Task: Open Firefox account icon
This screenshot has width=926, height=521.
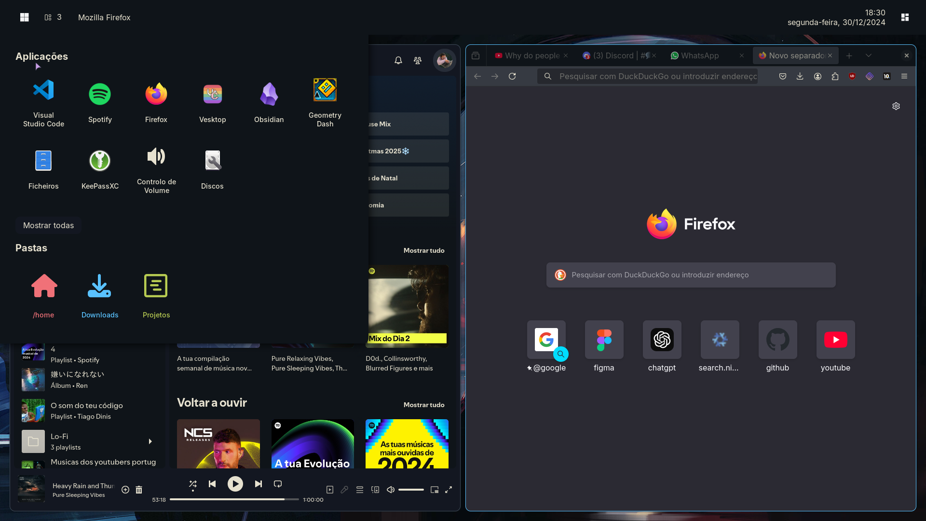Action: 817,76
